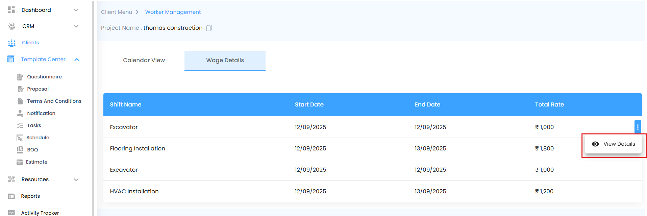Go to Client Menu breadcrumb
Screen dimensions: 647x216
point(117,12)
